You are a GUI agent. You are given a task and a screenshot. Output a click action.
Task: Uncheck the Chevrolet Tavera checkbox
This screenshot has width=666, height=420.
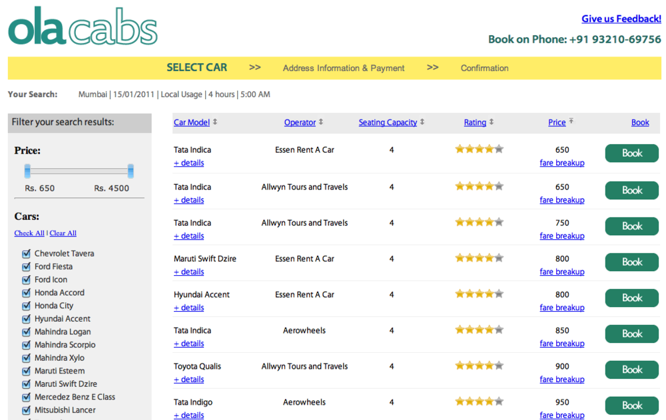(x=27, y=253)
